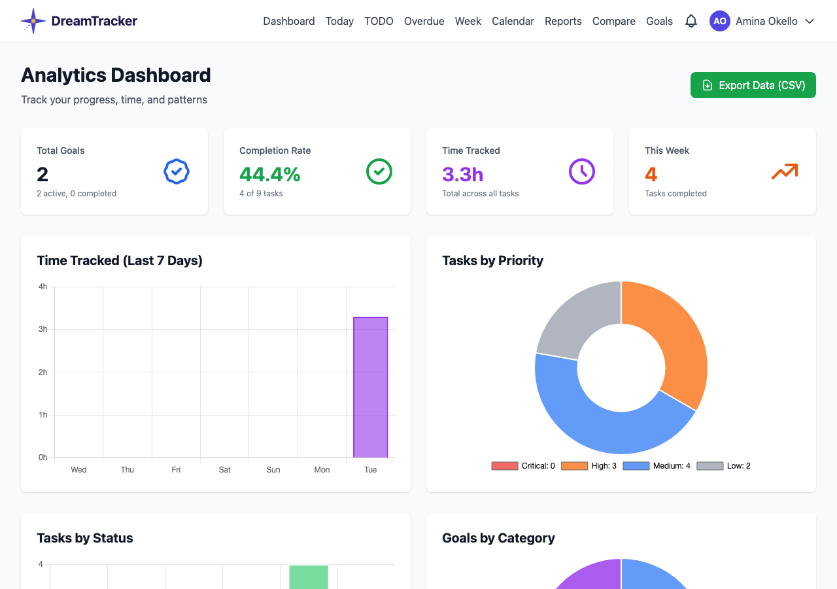837x589 pixels.
Task: Expand the Amina Okello account menu chevron
Action: click(810, 21)
